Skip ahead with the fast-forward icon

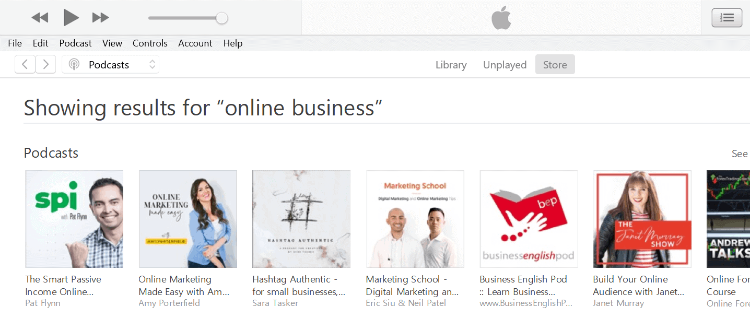pyautogui.click(x=100, y=18)
